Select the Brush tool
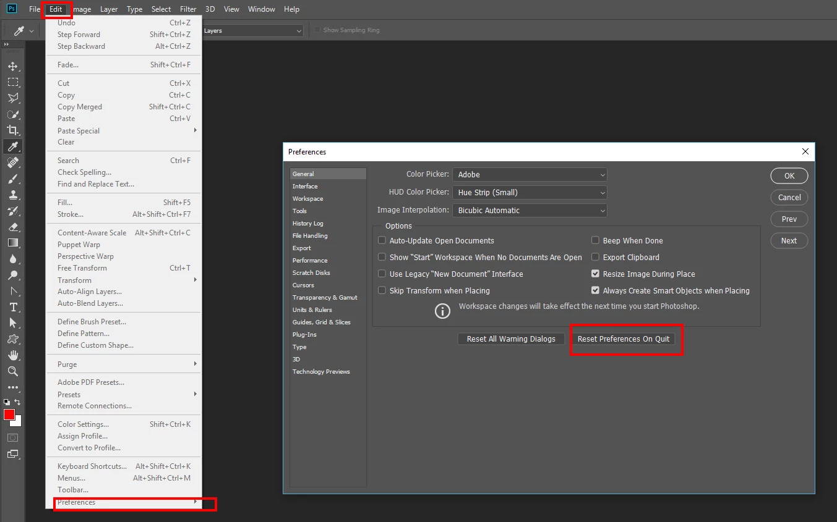837x522 pixels. (x=12, y=179)
